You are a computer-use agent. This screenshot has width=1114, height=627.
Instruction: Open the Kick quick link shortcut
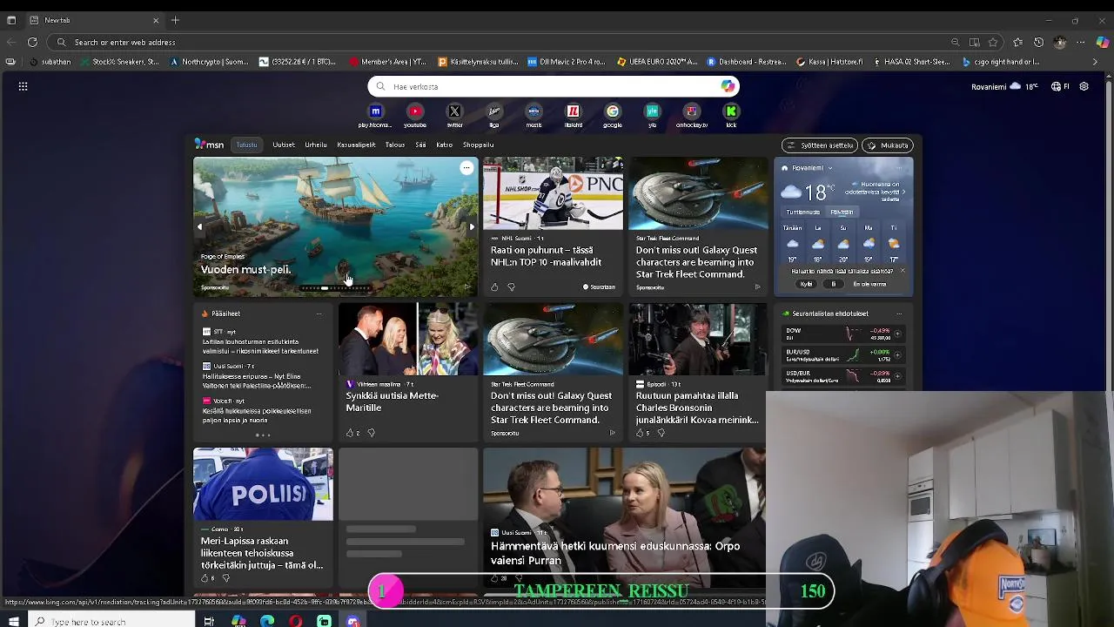click(x=731, y=111)
